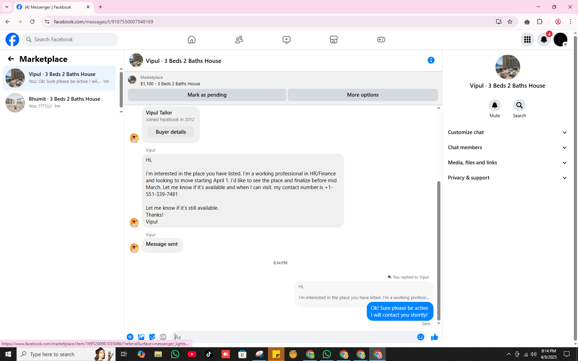Open TikTok from the taskbar
The width and height of the screenshot is (578, 361).
coord(209,354)
